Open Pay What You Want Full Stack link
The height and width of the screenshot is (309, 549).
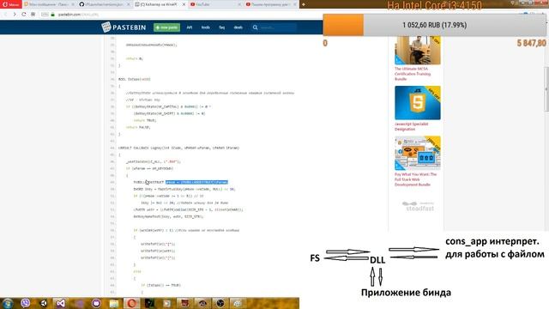pyautogui.click(x=415, y=179)
